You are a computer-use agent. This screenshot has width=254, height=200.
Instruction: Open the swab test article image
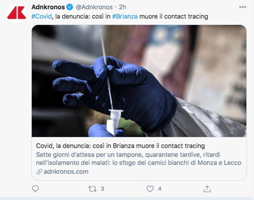click(139, 81)
